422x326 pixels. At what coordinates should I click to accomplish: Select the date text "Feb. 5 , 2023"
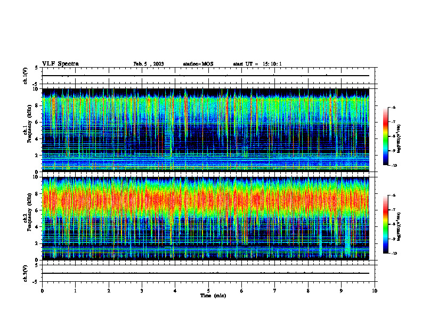tap(149, 64)
